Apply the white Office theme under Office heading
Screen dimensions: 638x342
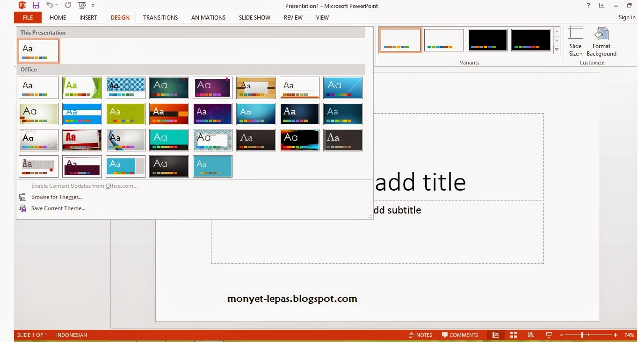pyautogui.click(x=39, y=88)
